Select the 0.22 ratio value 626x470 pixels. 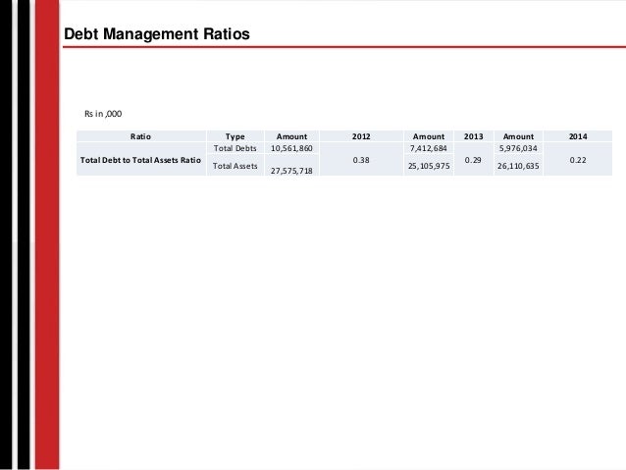click(x=578, y=160)
